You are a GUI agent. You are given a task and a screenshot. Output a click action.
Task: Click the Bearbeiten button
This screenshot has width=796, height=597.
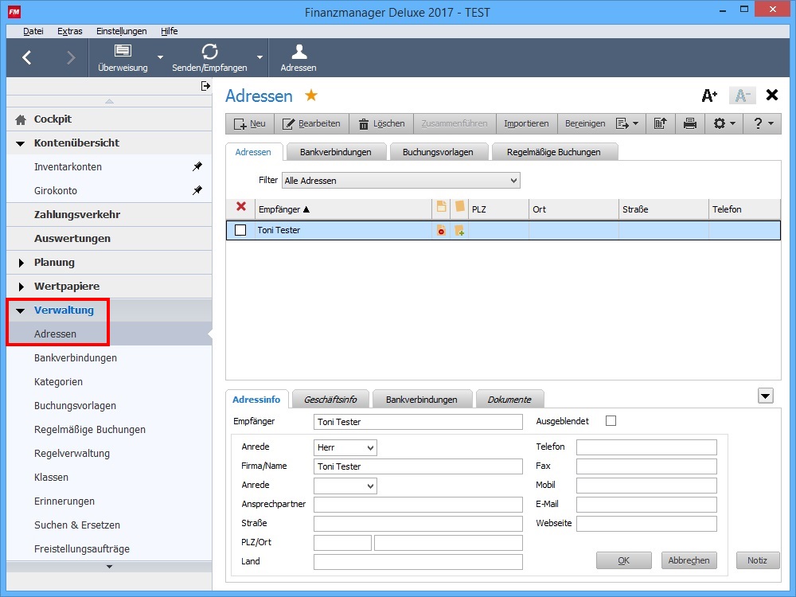311,123
